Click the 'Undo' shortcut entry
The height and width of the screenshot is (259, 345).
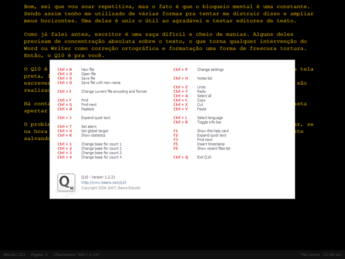[201, 87]
